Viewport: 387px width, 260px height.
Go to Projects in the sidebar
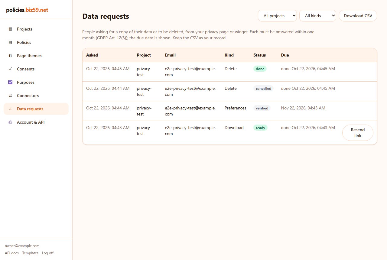[x=36, y=29]
